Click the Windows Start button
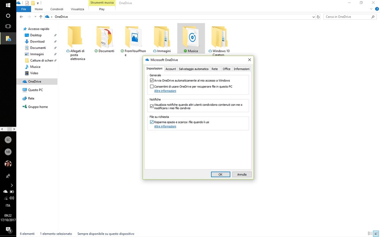The width and height of the screenshot is (380, 237). [x=8, y=5]
